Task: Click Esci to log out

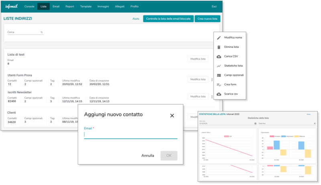Action: (214, 6)
